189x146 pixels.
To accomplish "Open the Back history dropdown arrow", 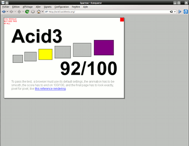I will (8, 12).
